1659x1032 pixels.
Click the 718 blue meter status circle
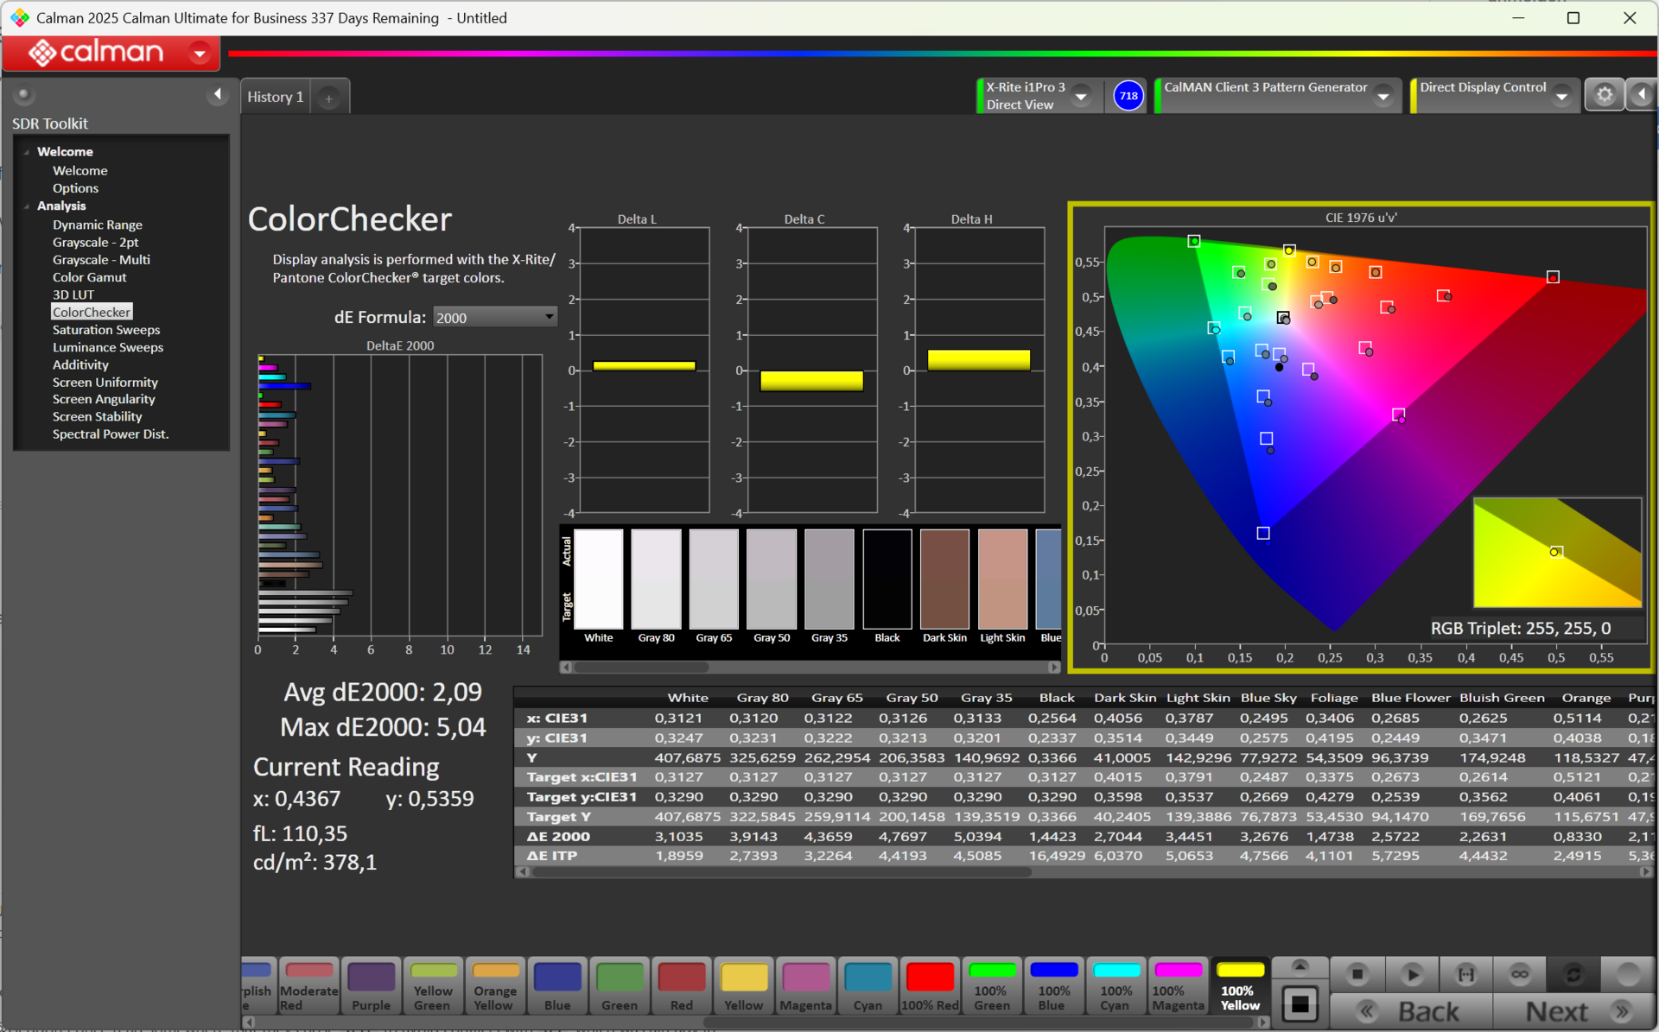[x=1128, y=96]
